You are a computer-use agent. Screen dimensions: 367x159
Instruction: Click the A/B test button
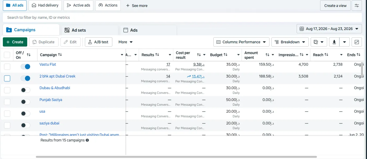99,42
